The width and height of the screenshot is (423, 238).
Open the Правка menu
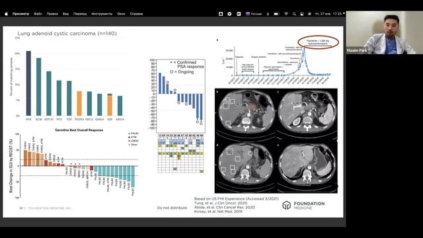52,14
